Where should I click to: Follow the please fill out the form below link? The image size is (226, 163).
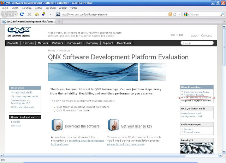point(126,144)
